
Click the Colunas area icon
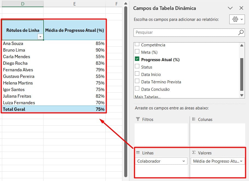[194, 119]
